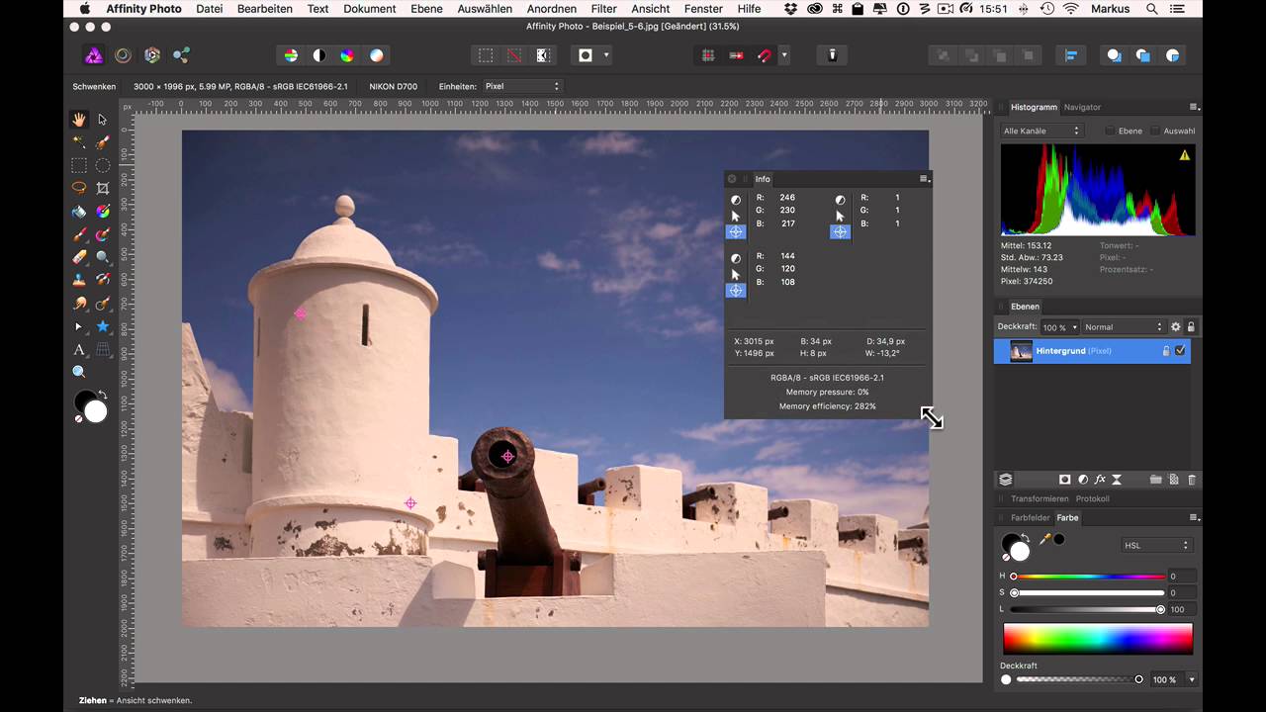Click the Assistant manager icon in toolbar
The width and height of the screenshot is (1266, 712).
click(833, 55)
